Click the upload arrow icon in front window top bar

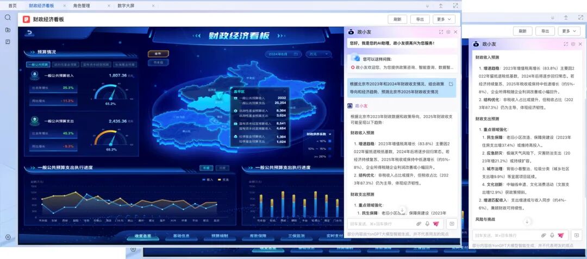pyautogui.click(x=441, y=5)
